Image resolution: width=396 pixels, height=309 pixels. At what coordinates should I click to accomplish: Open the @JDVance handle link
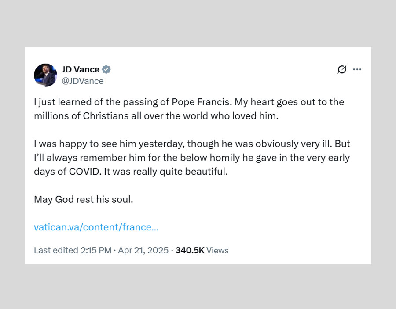point(82,81)
